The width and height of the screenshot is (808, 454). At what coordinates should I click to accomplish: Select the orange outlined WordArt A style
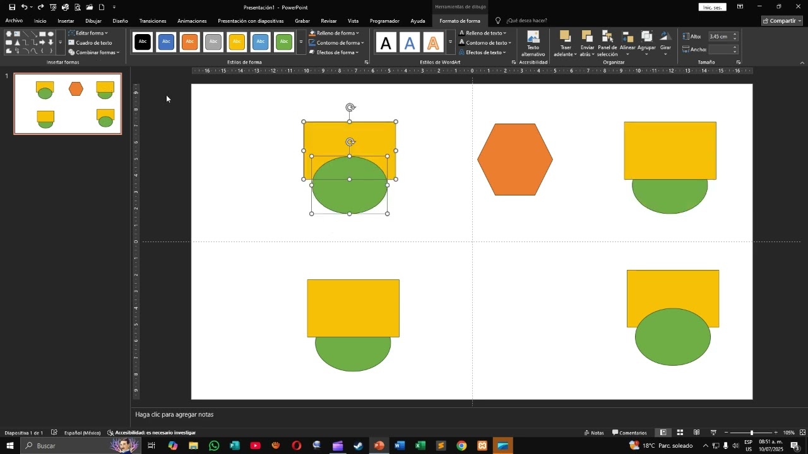pos(433,43)
